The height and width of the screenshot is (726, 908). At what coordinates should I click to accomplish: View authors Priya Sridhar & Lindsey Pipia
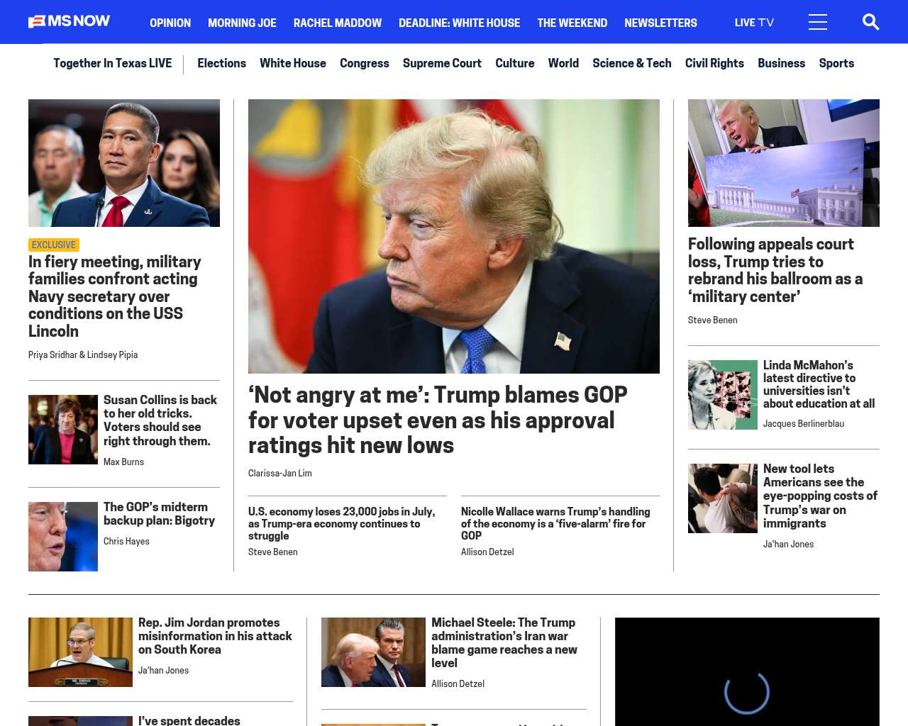pos(83,355)
